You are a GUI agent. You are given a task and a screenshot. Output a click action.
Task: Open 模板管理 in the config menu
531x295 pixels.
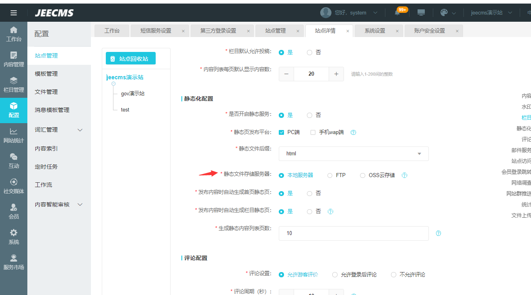[46, 74]
